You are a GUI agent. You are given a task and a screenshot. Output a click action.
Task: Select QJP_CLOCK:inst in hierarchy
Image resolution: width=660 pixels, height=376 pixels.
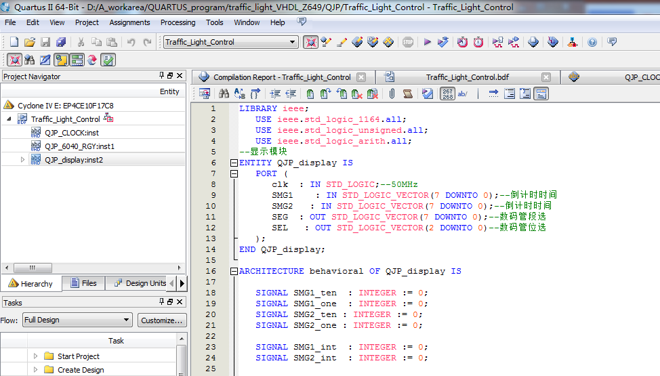[72, 133]
